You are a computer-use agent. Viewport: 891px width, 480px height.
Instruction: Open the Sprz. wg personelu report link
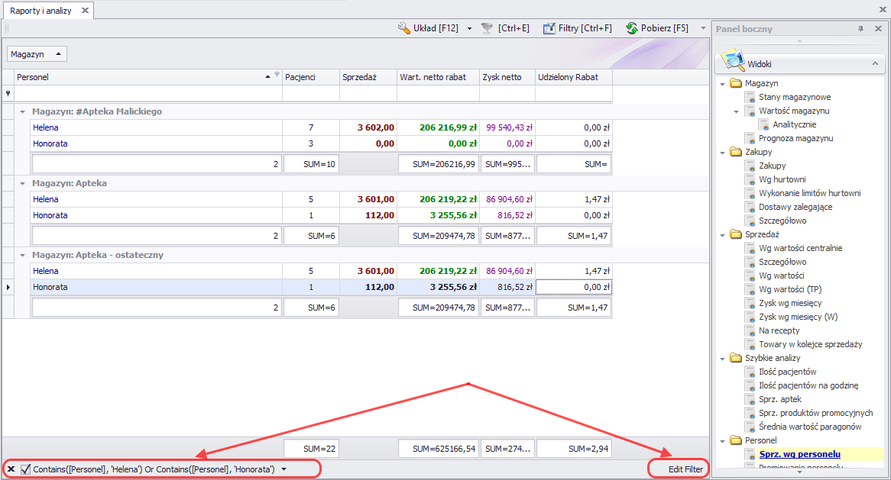[799, 454]
